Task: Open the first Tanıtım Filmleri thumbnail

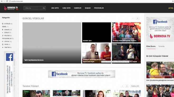Action: click(36, 94)
